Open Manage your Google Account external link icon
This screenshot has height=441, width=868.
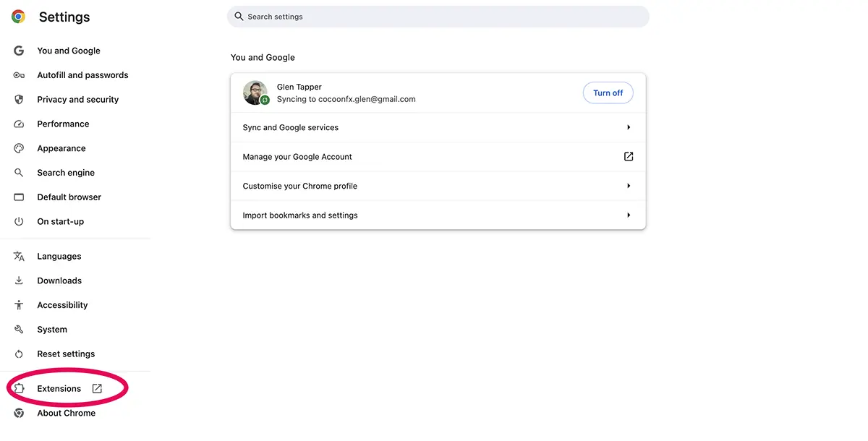coord(628,155)
